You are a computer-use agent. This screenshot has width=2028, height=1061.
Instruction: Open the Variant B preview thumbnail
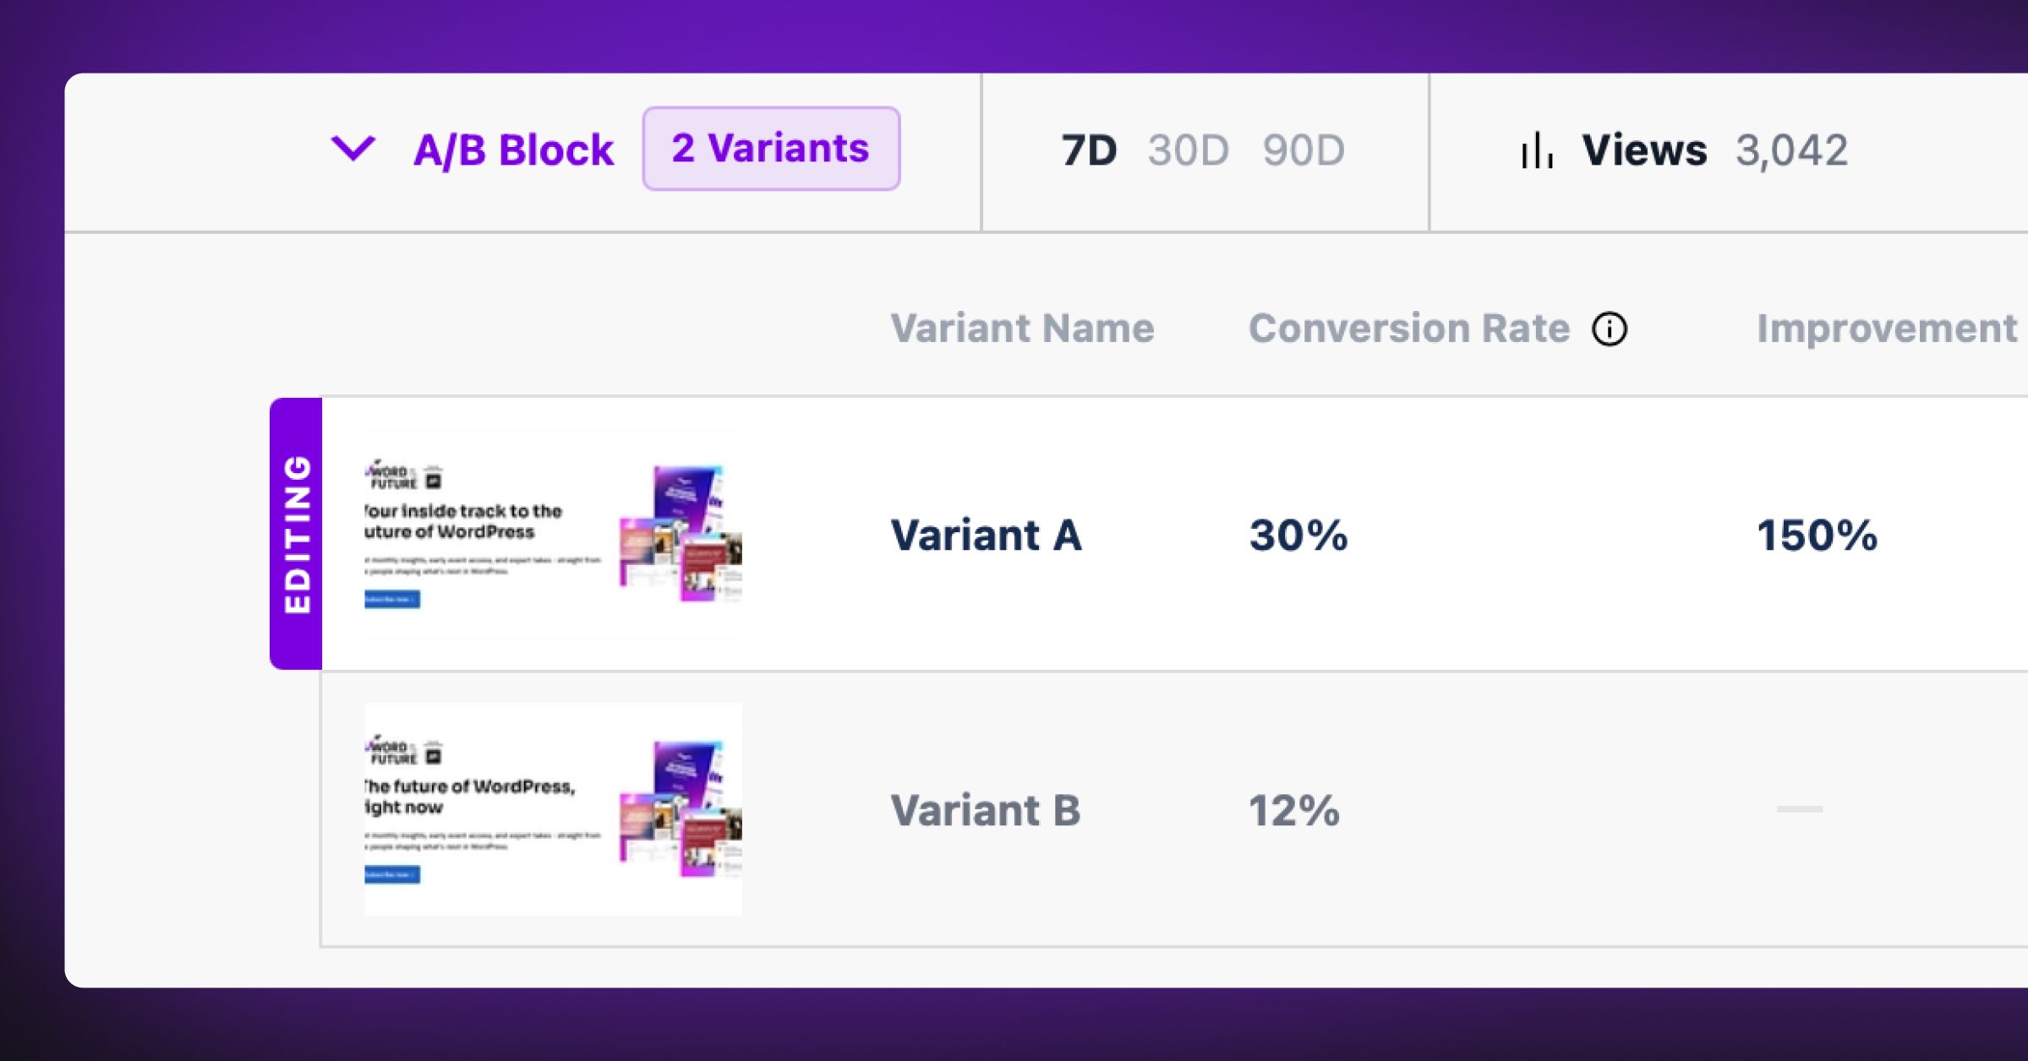tap(553, 808)
